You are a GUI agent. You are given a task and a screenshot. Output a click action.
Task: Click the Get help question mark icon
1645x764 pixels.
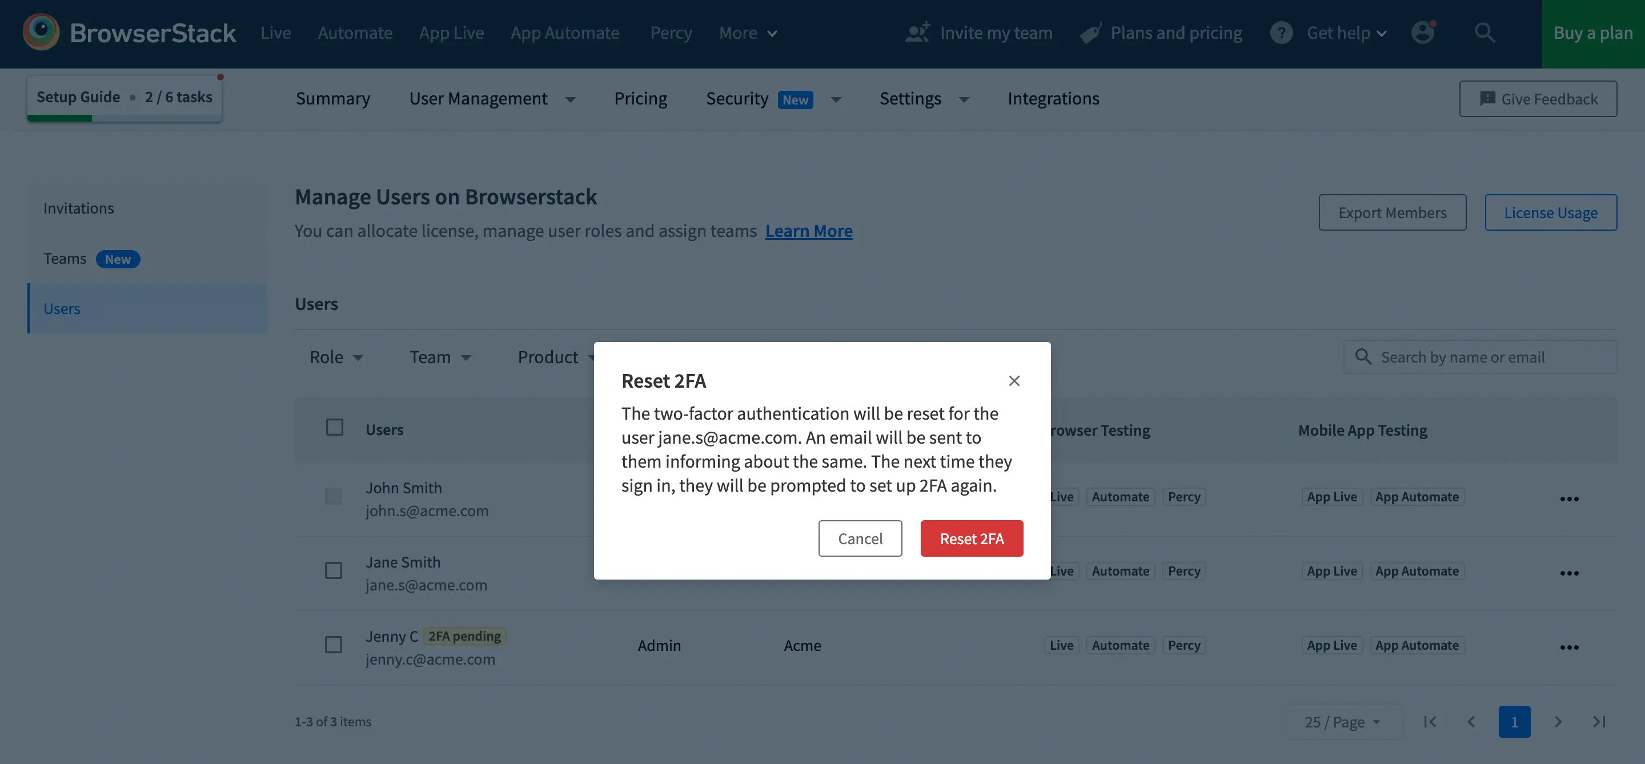tap(1281, 33)
